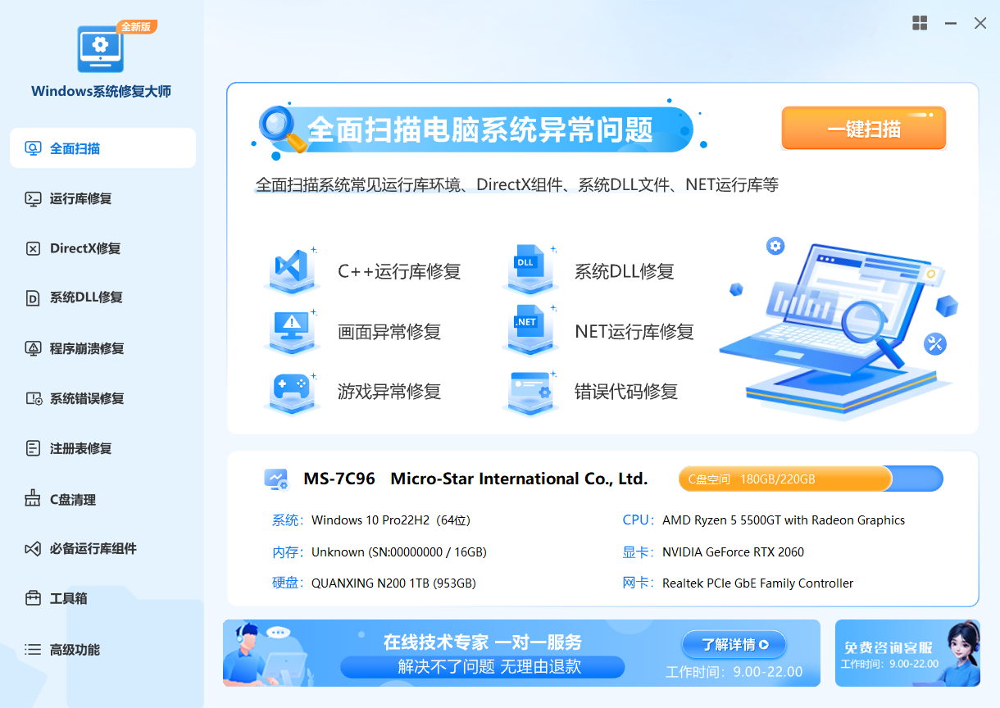Click the C盘空间 180GB/220GB usage bar
The image size is (1000, 708).
(x=811, y=479)
